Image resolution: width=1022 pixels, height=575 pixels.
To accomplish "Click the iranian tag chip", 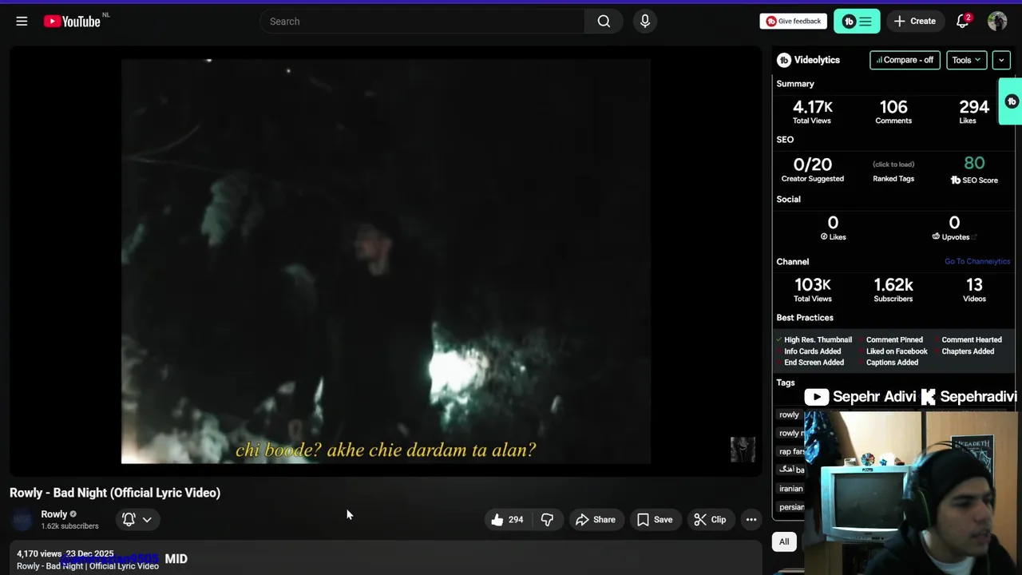I will coord(790,489).
